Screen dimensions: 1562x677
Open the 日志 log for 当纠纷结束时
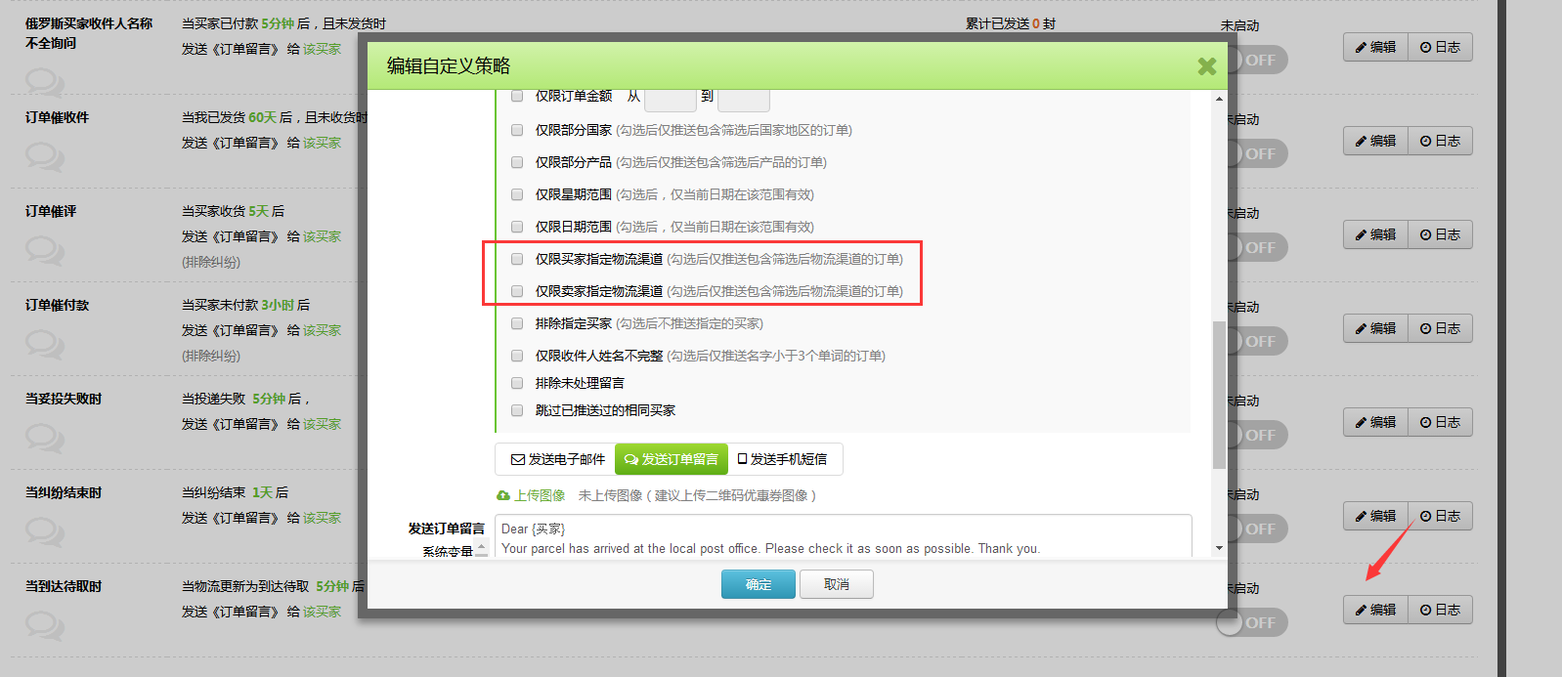tap(1440, 516)
